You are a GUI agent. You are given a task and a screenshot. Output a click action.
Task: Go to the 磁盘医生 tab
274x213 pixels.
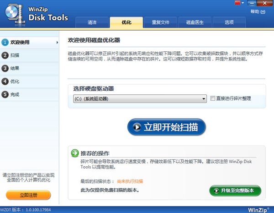(x=195, y=22)
